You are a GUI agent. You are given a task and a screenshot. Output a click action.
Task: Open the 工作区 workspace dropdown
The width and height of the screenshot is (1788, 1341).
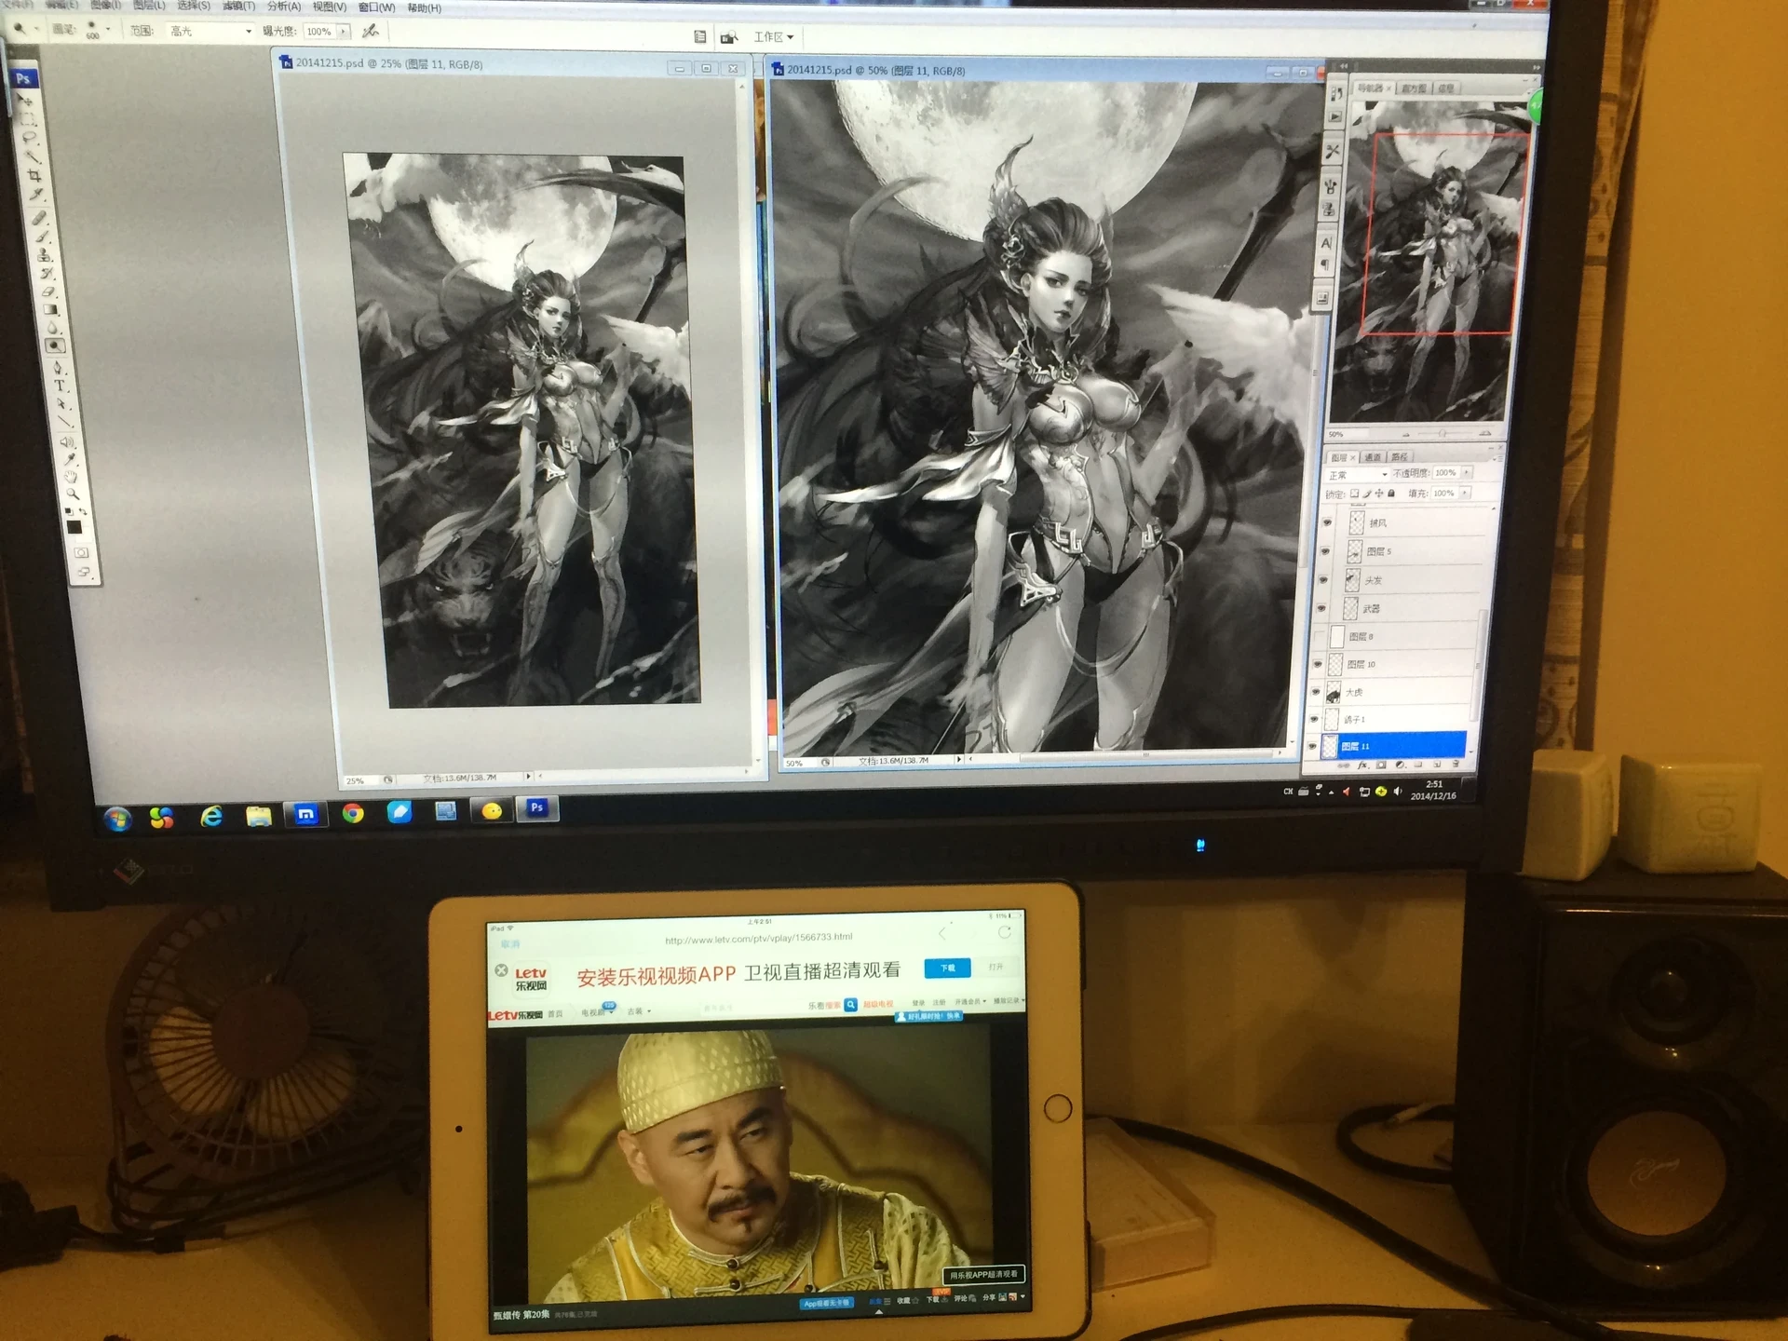coord(773,37)
